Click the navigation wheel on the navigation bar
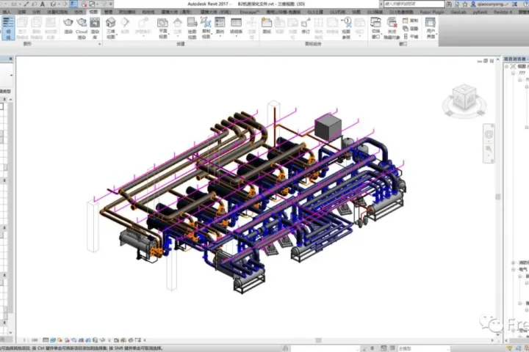This screenshot has width=529, height=352. [x=489, y=134]
